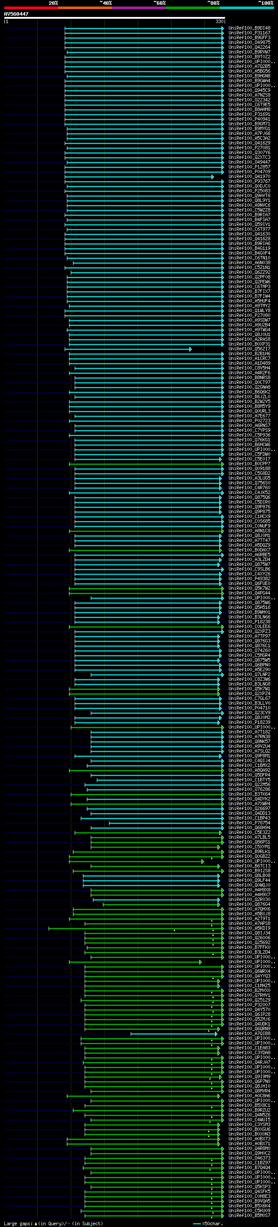Open hit UniRef100_B9DI48

tap(249, 28)
